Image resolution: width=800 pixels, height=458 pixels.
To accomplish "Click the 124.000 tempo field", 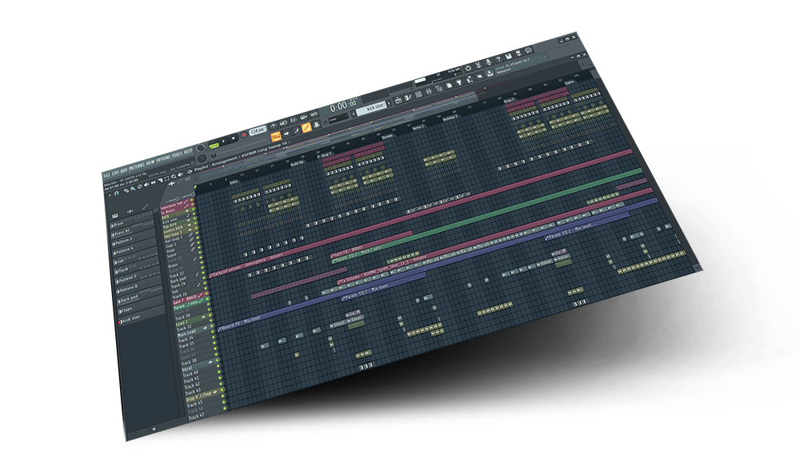I will coord(258,130).
